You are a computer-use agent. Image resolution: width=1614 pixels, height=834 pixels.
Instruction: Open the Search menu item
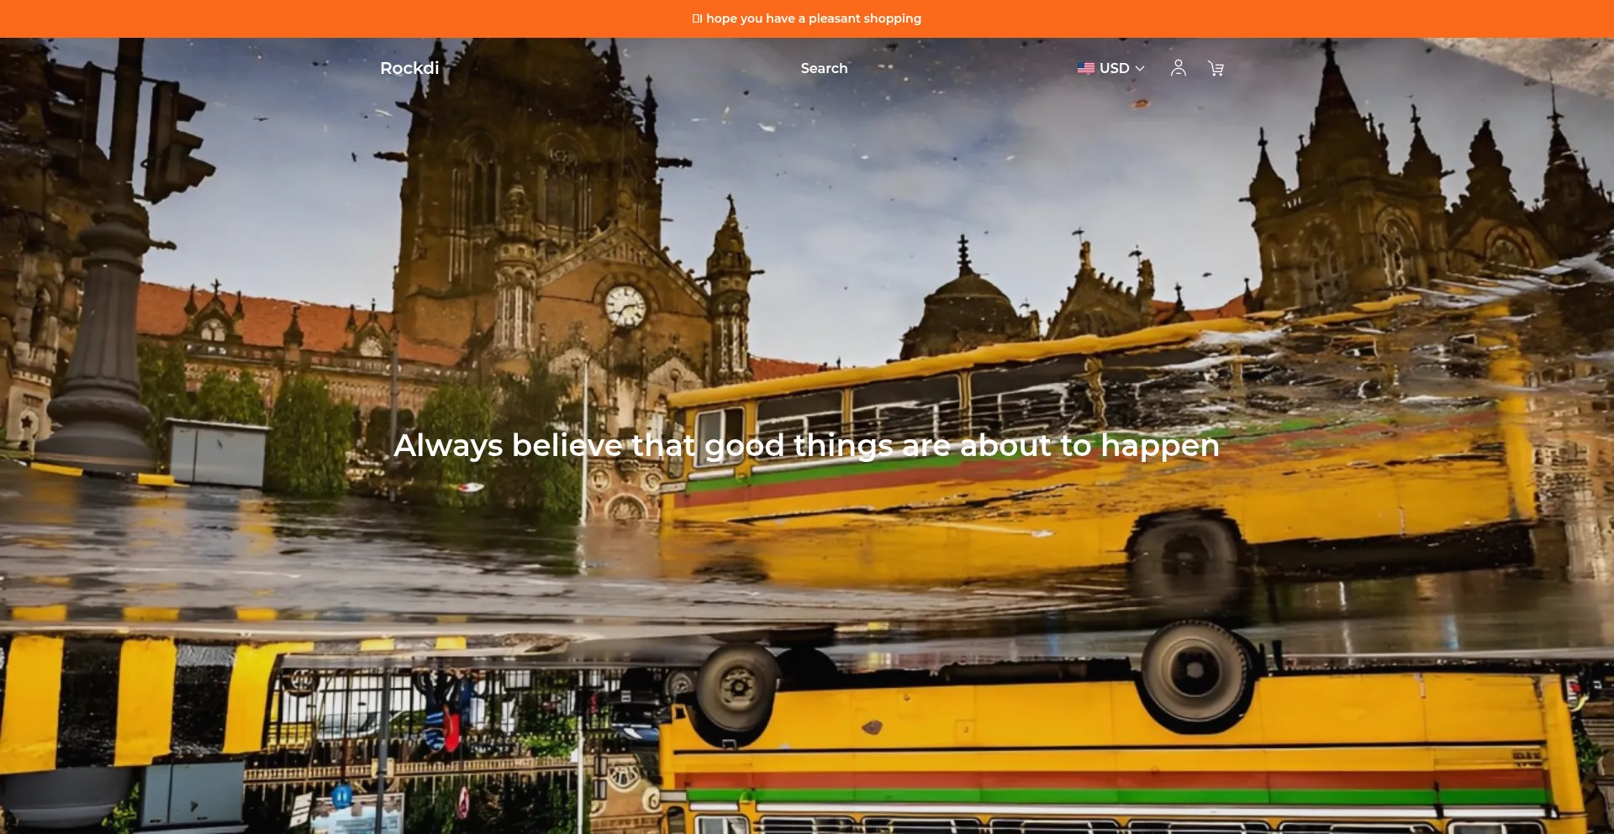point(824,68)
